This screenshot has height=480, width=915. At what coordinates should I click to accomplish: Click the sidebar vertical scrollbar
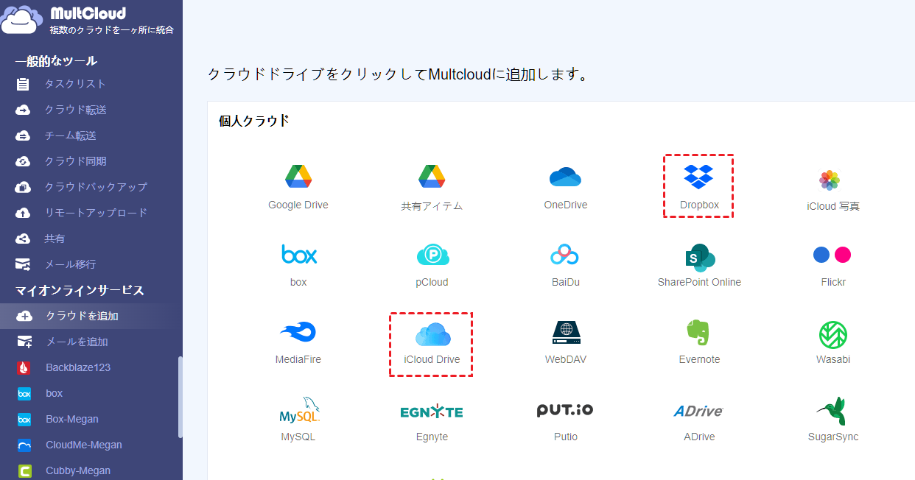tap(180, 398)
